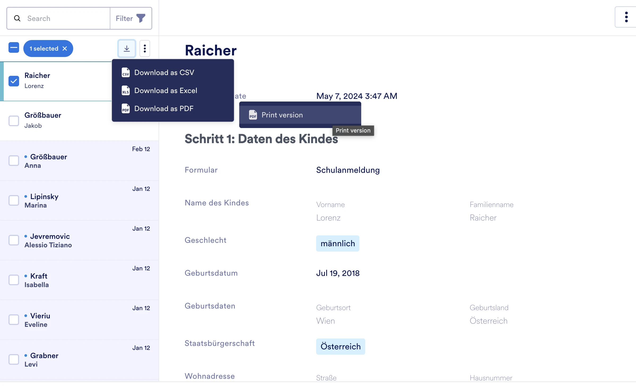This screenshot has width=636, height=387.
Task: Click the CSV file icon in the menu
Action: coord(125,72)
